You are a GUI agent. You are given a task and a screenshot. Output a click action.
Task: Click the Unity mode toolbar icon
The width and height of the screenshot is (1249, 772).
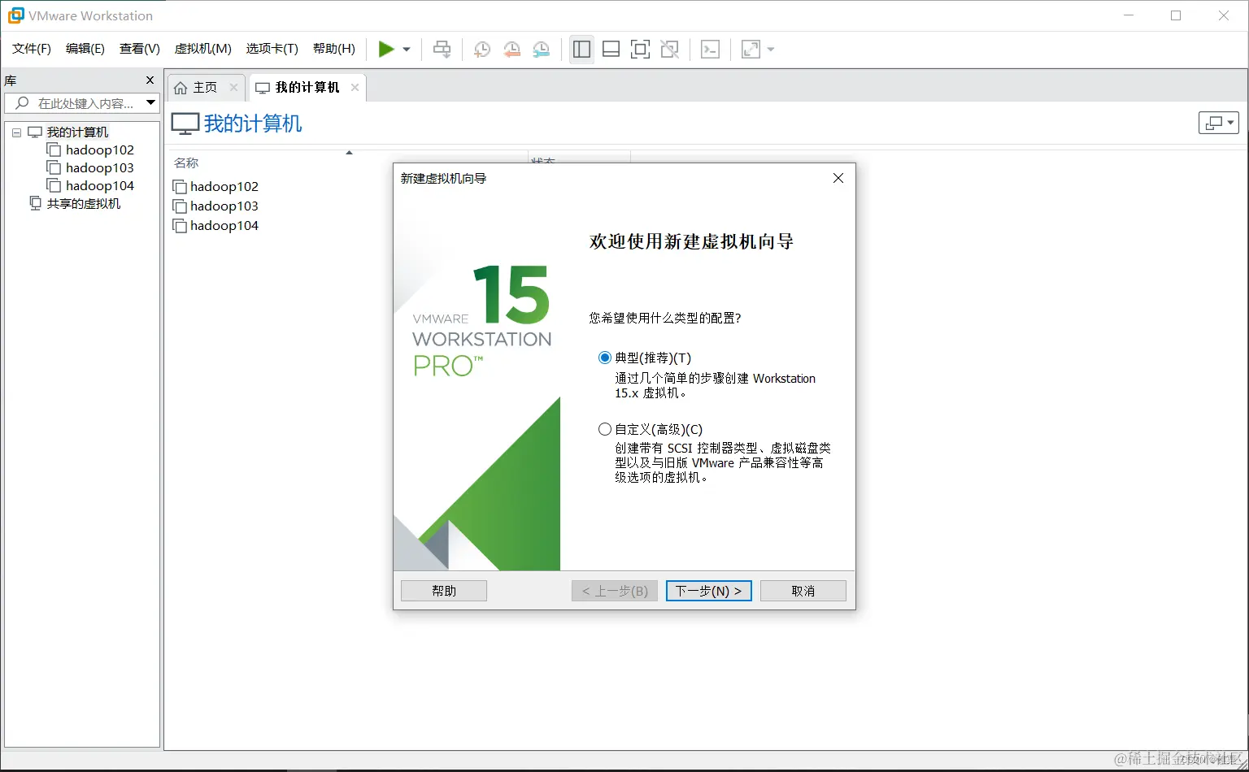[669, 50]
